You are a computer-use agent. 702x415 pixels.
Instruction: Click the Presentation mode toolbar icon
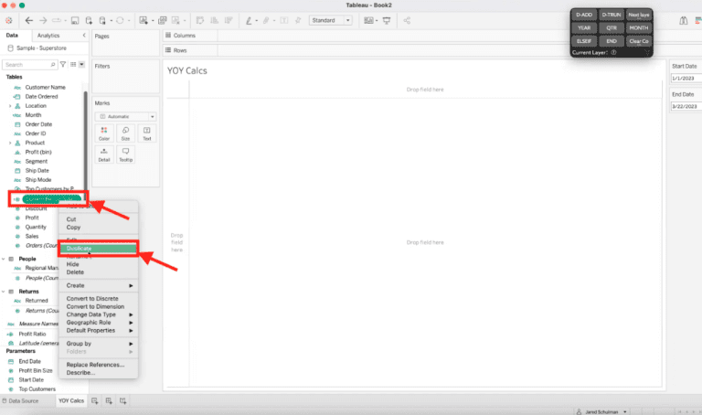coord(387,21)
